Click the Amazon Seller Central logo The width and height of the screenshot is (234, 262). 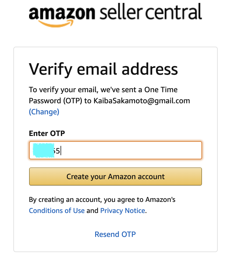tap(115, 15)
